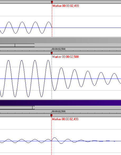
Task: Click the 'Marker 00:00:02,500' label
Action: point(66,57)
